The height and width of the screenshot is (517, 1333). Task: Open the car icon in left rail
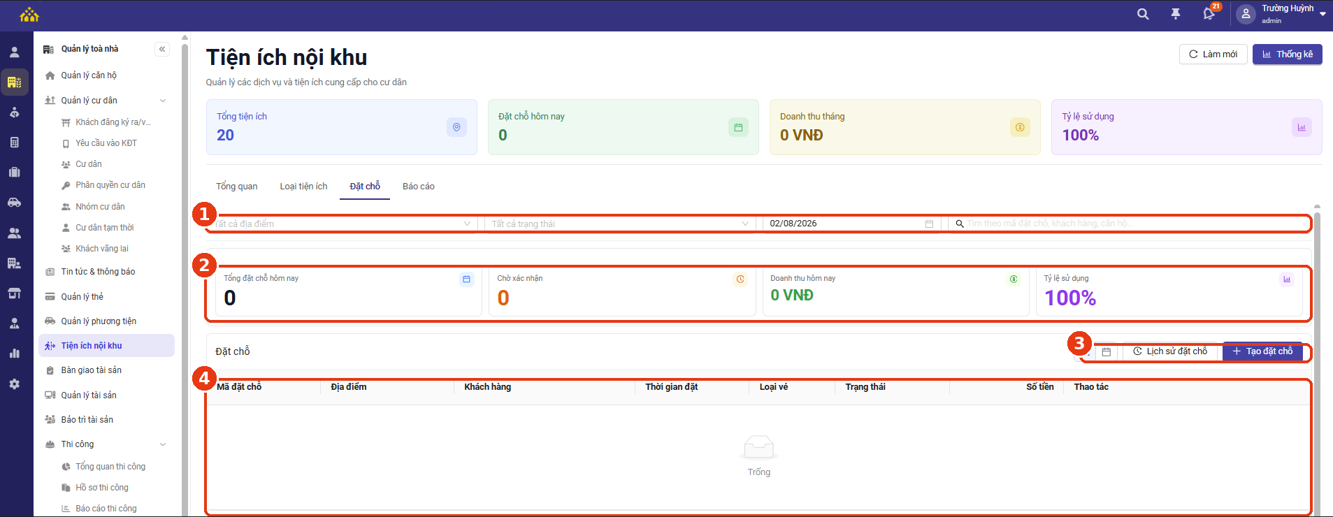click(x=15, y=203)
